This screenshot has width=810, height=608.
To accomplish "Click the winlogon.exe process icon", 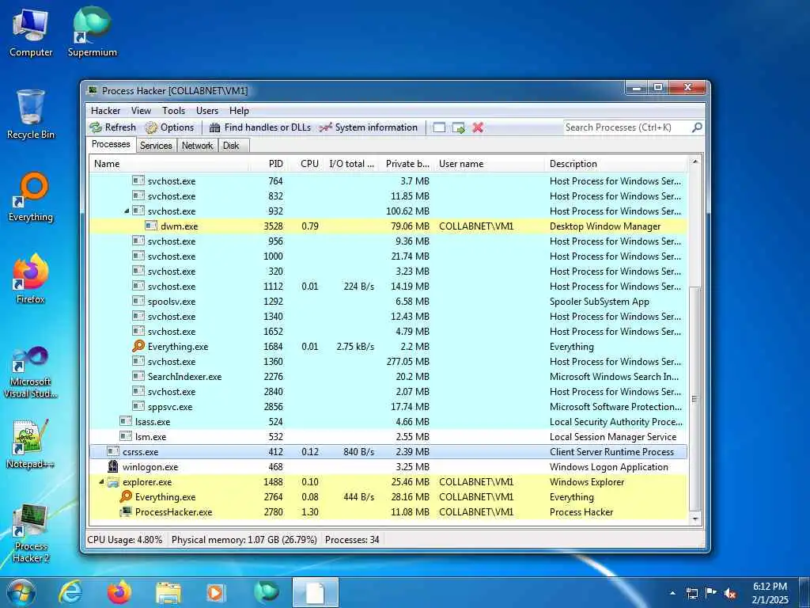I will (x=112, y=467).
